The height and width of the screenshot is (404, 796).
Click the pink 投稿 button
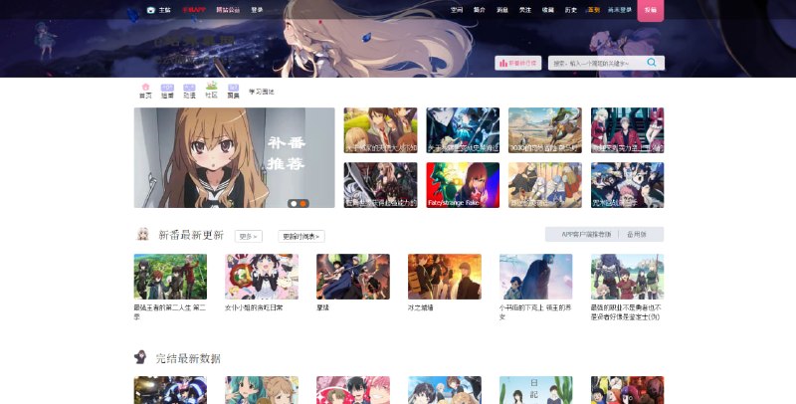[x=651, y=10]
